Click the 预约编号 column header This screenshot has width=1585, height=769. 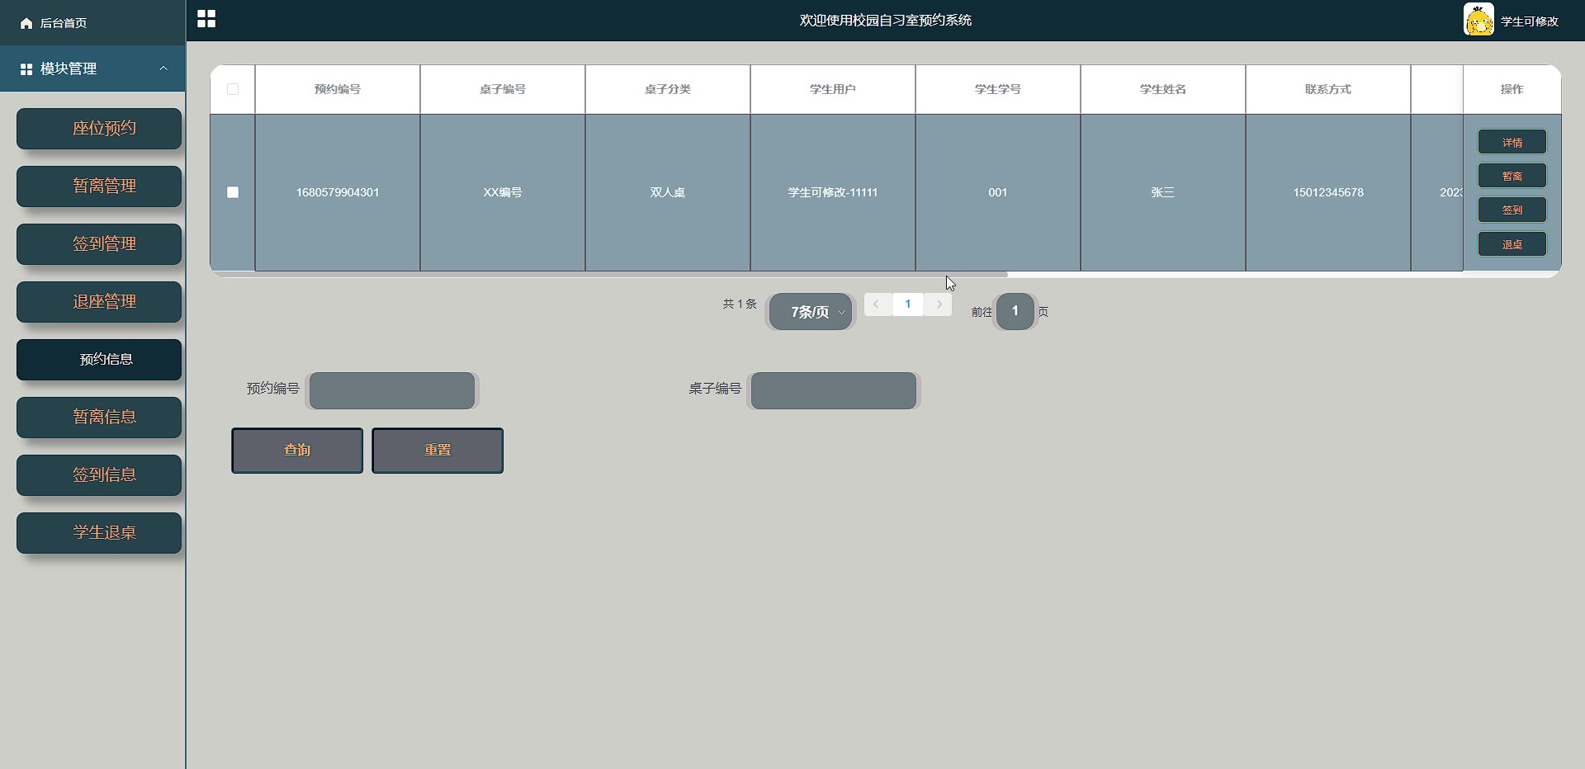(338, 89)
